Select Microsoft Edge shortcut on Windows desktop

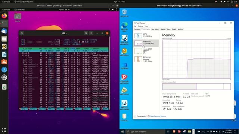coord(124,27)
